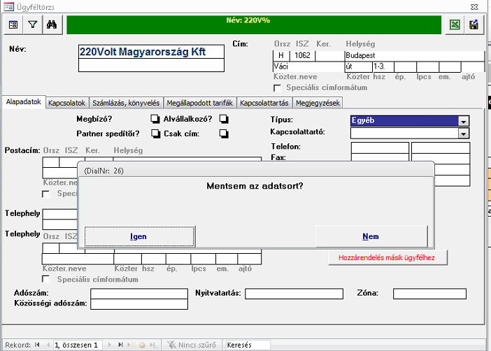Image resolution: width=491 pixels, height=351 pixels.
Task: Go to next record arrow
Action: tap(109, 345)
